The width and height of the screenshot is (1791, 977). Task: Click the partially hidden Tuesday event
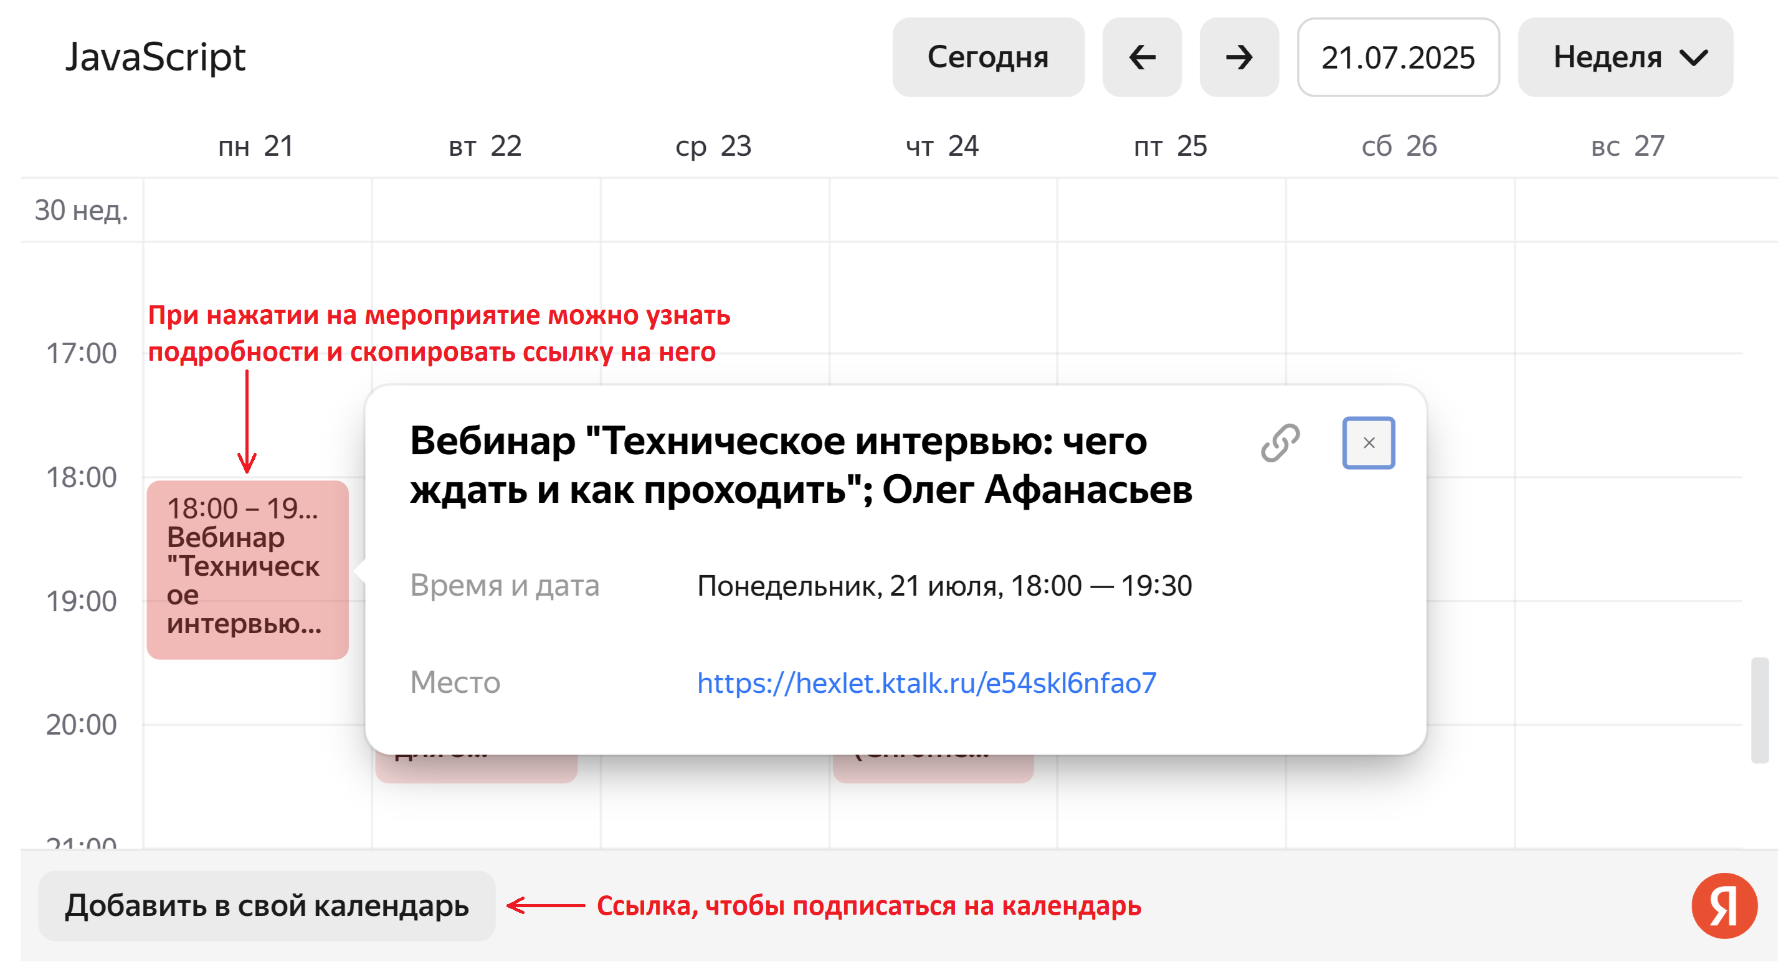coord(475,768)
